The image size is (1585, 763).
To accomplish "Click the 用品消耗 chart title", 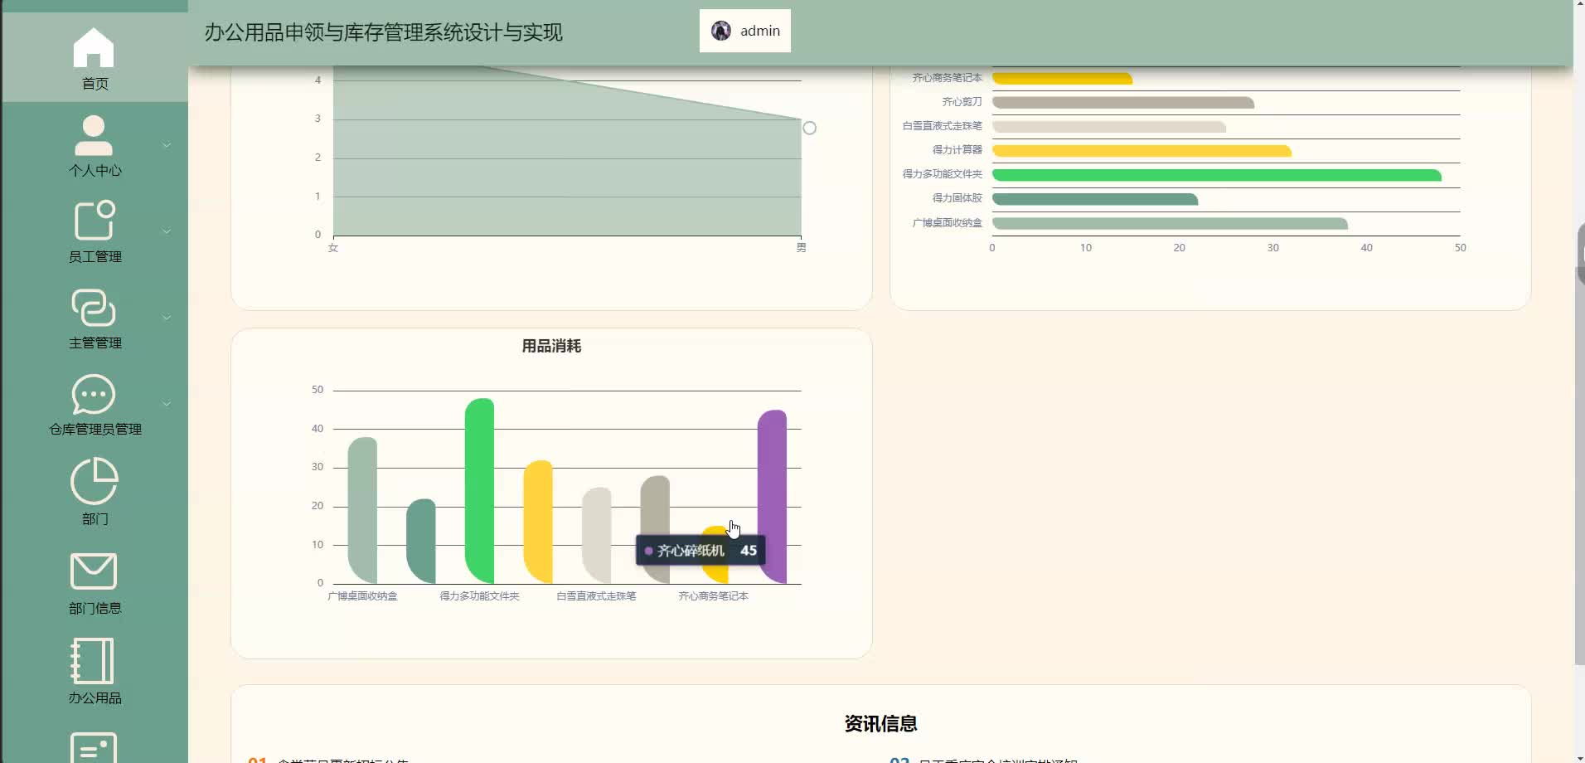I will (x=551, y=346).
